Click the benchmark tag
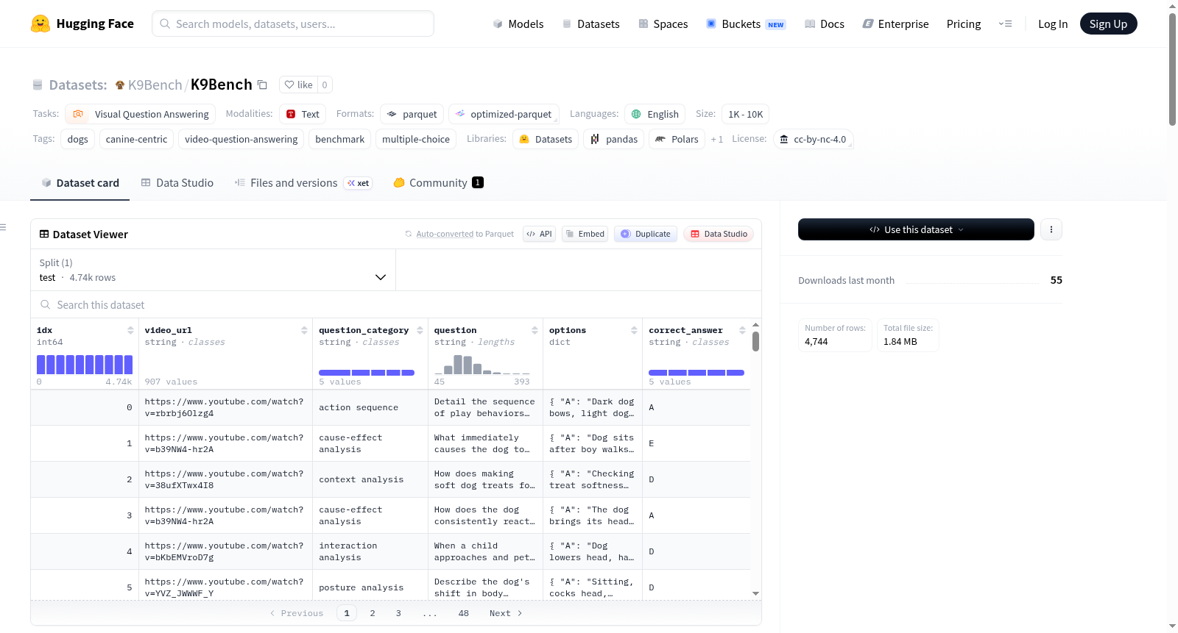The height and width of the screenshot is (633, 1178). [340, 139]
